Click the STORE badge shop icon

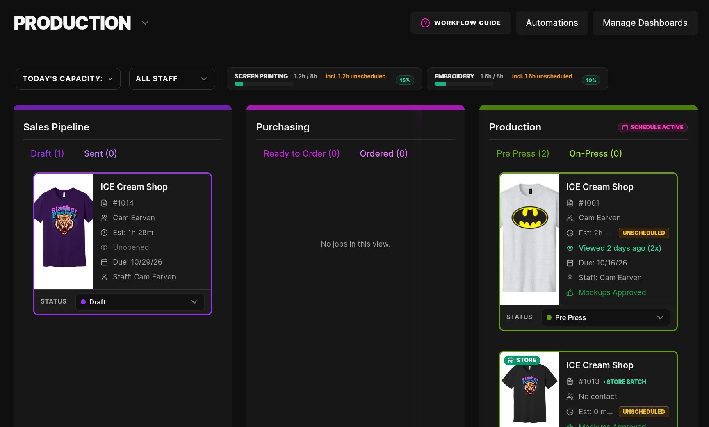(x=511, y=361)
